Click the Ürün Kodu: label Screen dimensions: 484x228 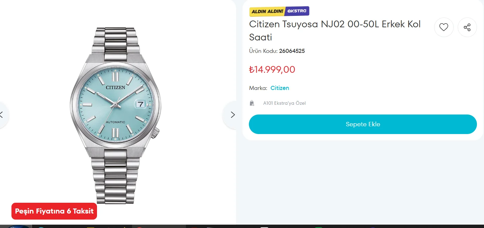(x=263, y=51)
